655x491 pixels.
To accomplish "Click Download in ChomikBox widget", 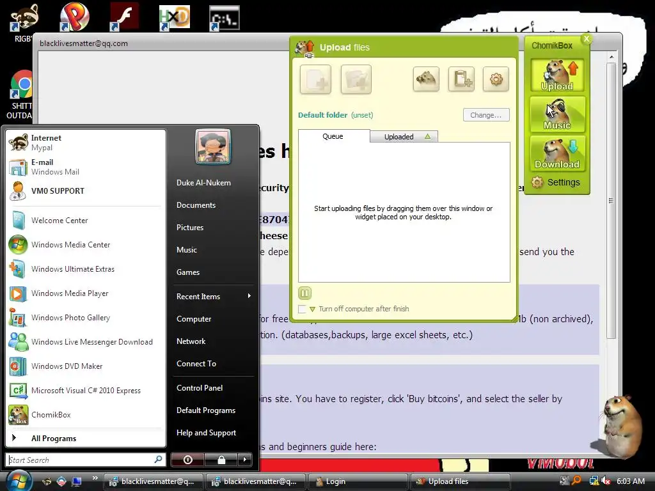I will [557, 153].
